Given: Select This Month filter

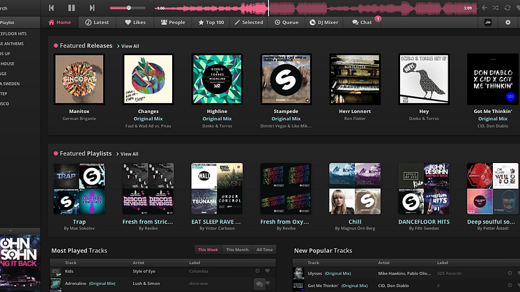Looking at the screenshot, I should click(x=237, y=249).
